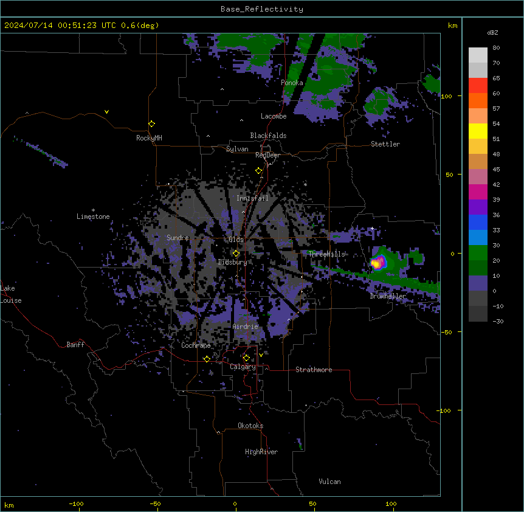Click the ThreeHills town label

[326, 254]
